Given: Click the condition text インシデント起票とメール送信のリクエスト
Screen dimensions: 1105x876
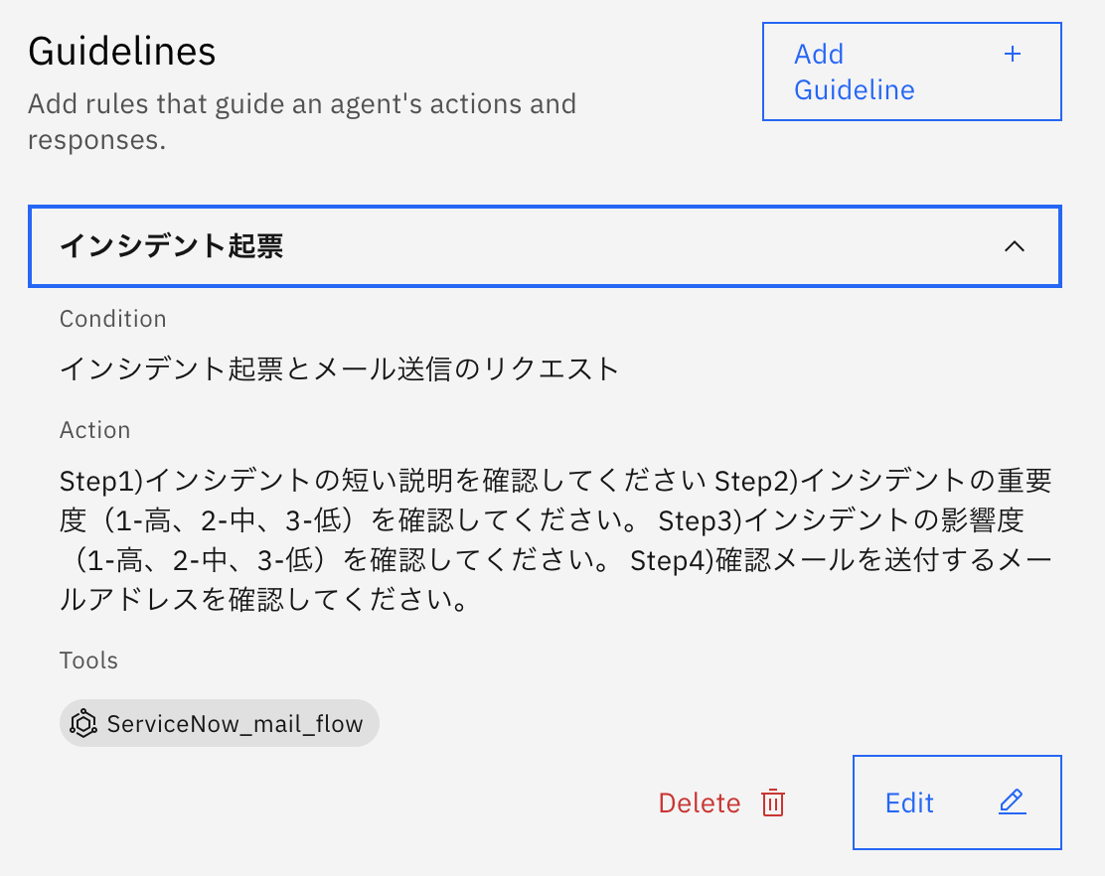Looking at the screenshot, I should coord(339,368).
